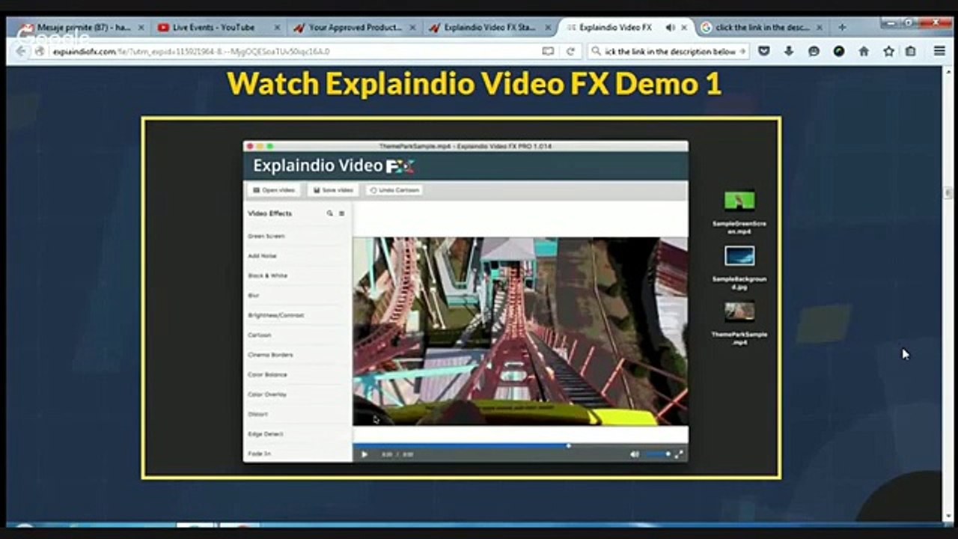Select the Fade In effect
The image size is (958, 539).
[x=298, y=454]
